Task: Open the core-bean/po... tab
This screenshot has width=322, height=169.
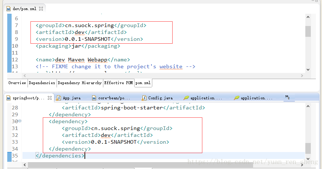Action: [114, 98]
